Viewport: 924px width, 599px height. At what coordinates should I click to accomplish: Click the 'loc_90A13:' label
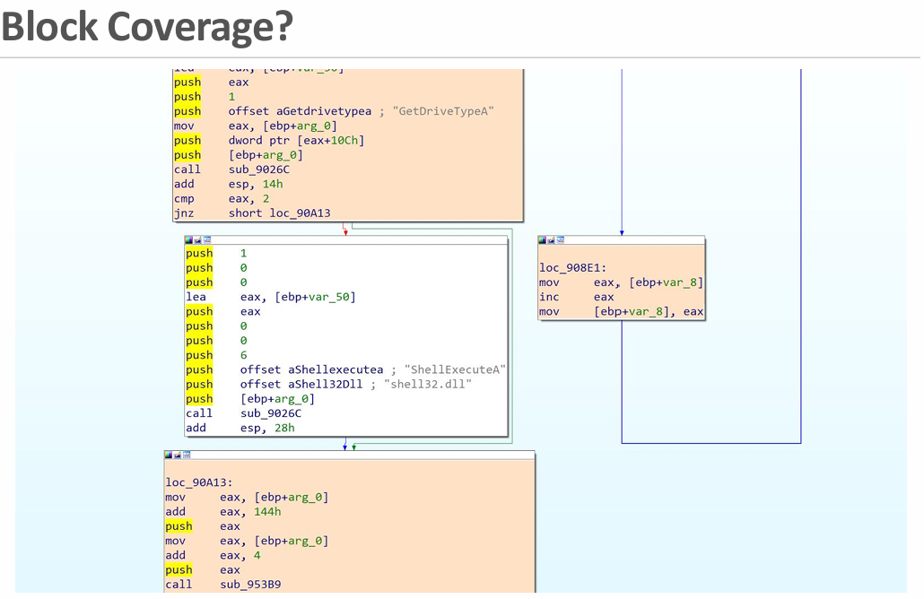click(199, 482)
